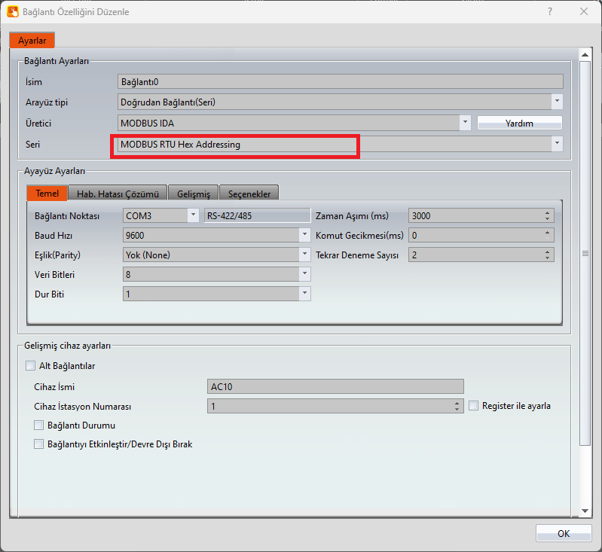Image resolution: width=602 pixels, height=552 pixels.
Task: Switch to the Gelişmiş tab
Action: (194, 194)
